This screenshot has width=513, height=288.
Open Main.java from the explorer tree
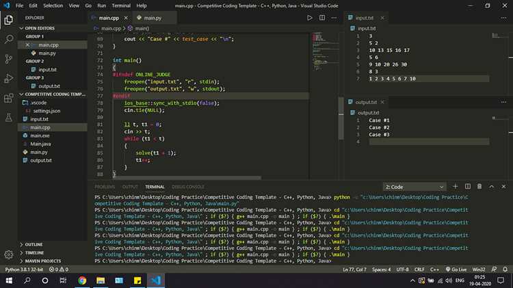[41, 144]
